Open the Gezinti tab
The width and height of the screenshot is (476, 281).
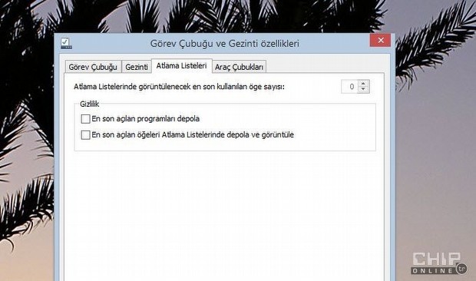click(x=137, y=67)
